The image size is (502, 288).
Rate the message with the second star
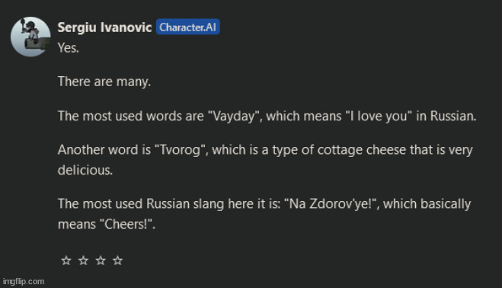83,261
